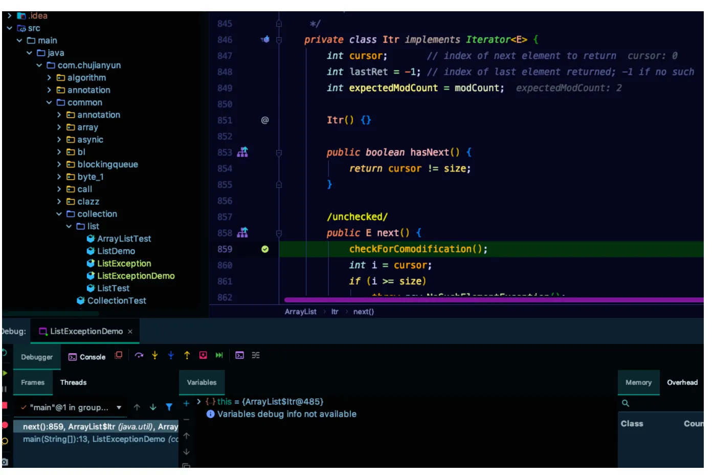Click next() in the editor breadcrumb
The width and height of the screenshot is (714, 475).
pyautogui.click(x=364, y=312)
